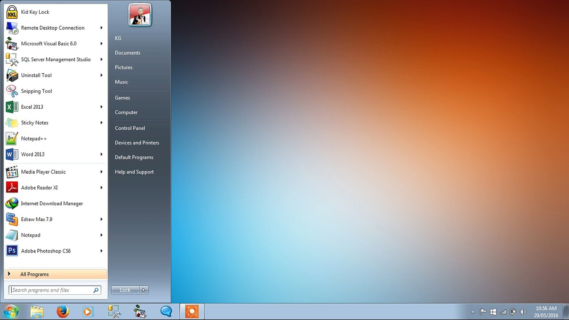The image size is (569, 320).
Task: Open the Visual Basic taskbar icon
Action: (140, 312)
